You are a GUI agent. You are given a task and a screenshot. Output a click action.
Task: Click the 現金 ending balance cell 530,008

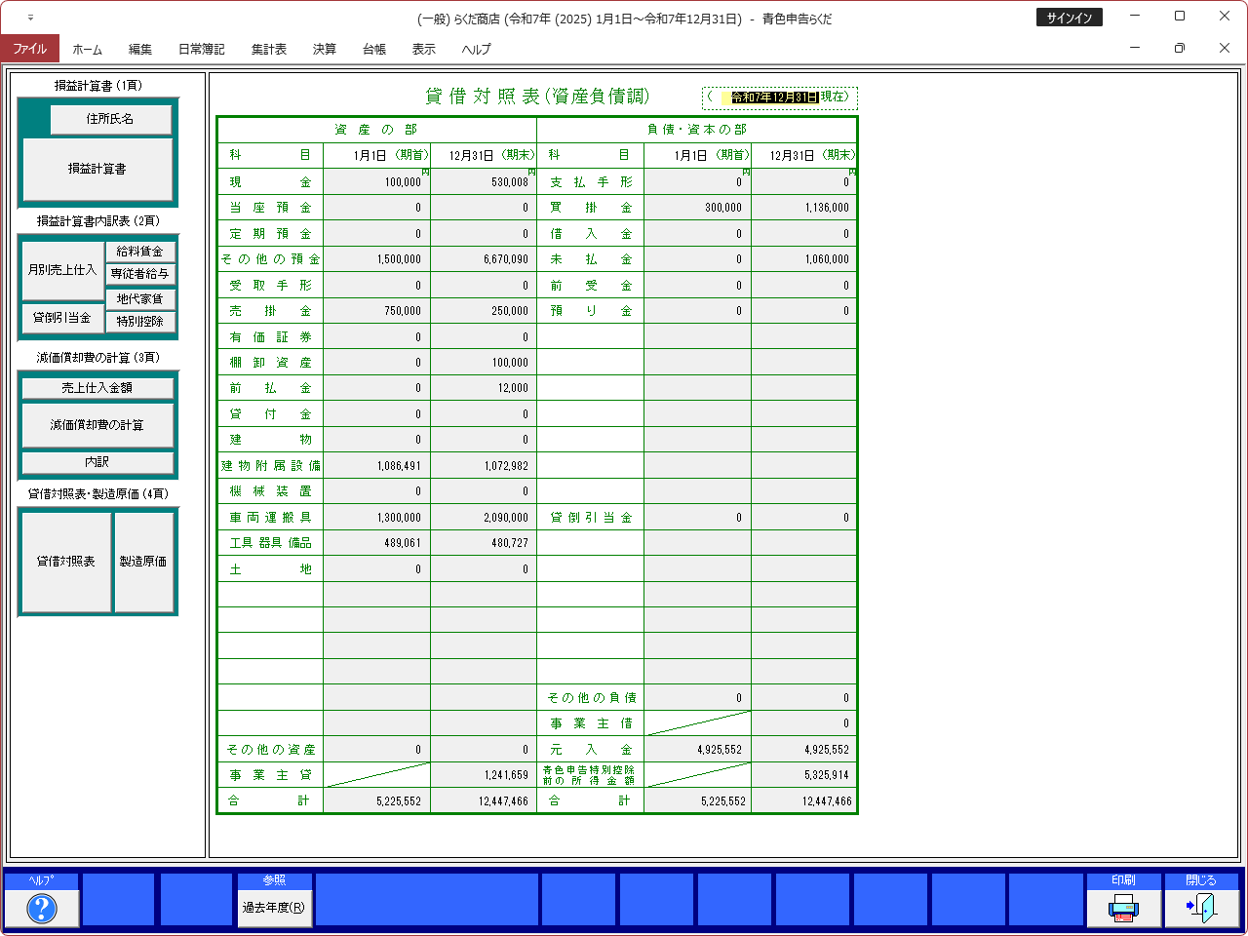tap(483, 182)
